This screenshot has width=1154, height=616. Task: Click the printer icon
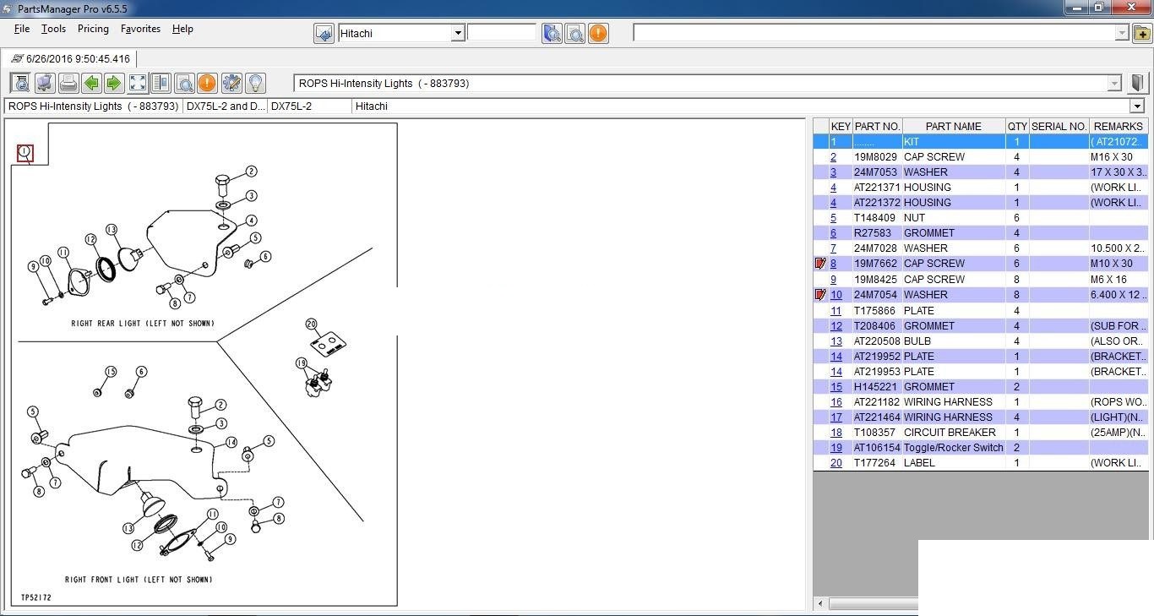coord(68,83)
